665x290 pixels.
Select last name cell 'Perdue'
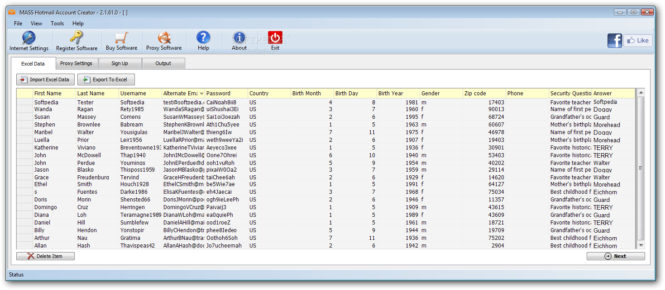point(97,163)
